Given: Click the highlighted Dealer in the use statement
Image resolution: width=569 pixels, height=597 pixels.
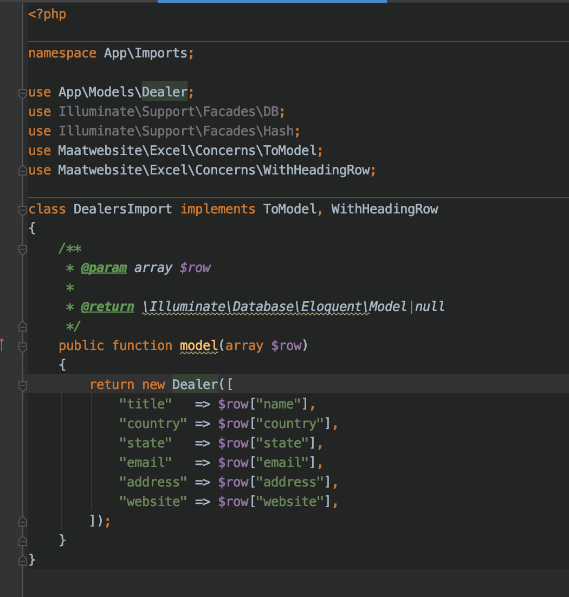Looking at the screenshot, I should point(164,92).
